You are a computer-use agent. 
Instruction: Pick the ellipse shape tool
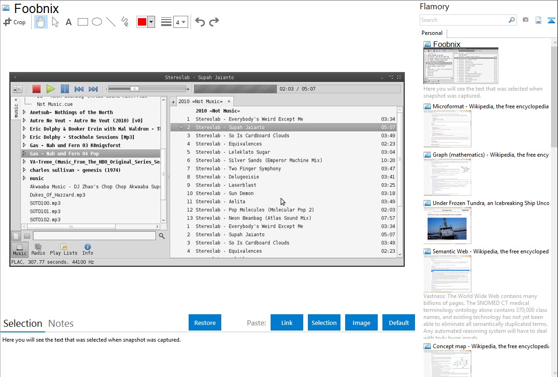pyautogui.click(x=97, y=22)
